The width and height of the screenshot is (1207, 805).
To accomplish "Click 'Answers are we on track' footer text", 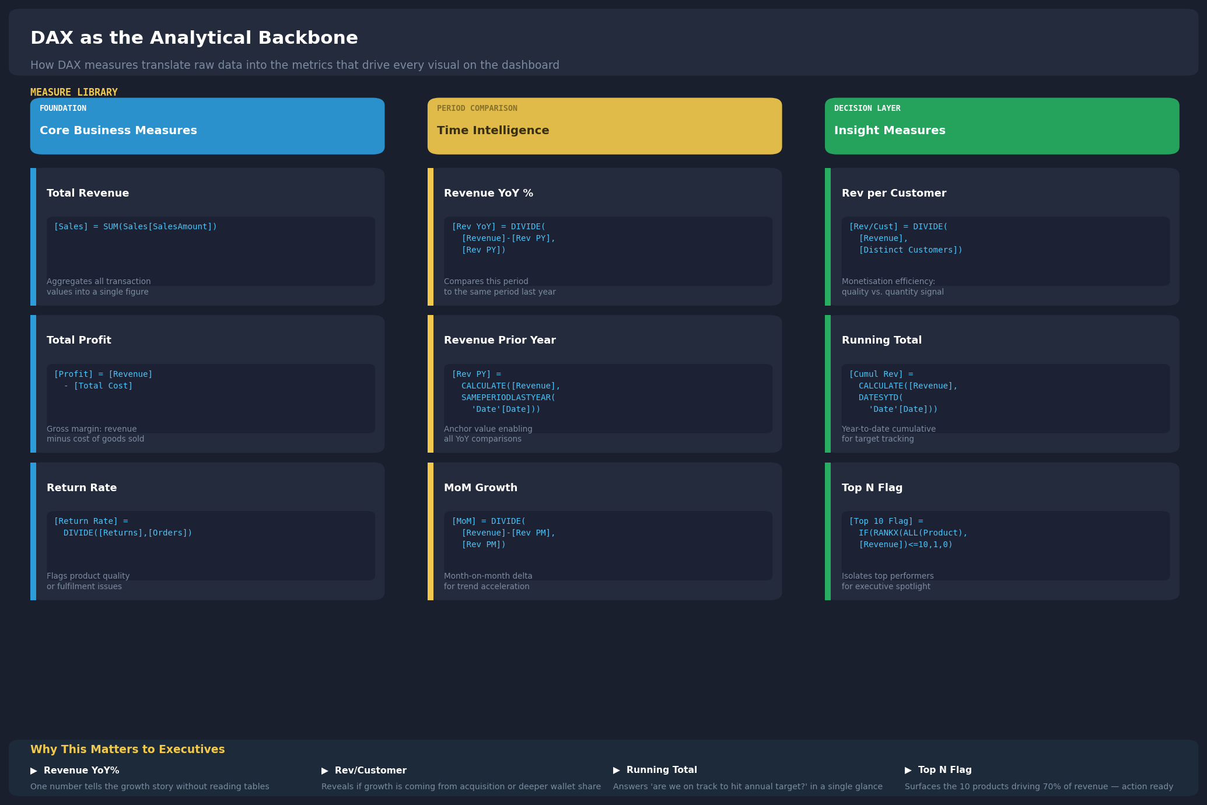I will 748,786.
